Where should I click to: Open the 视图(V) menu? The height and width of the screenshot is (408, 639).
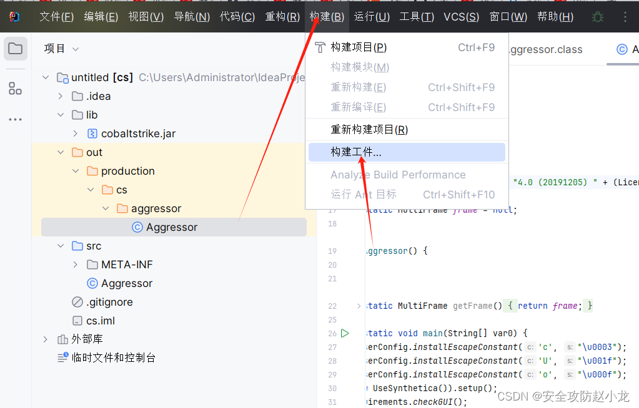[x=146, y=17]
